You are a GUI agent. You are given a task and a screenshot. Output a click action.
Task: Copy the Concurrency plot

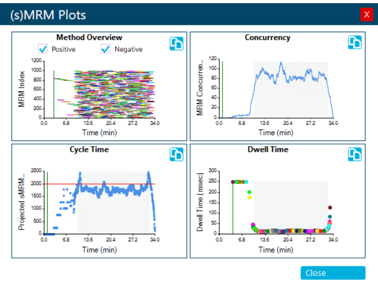[355, 43]
